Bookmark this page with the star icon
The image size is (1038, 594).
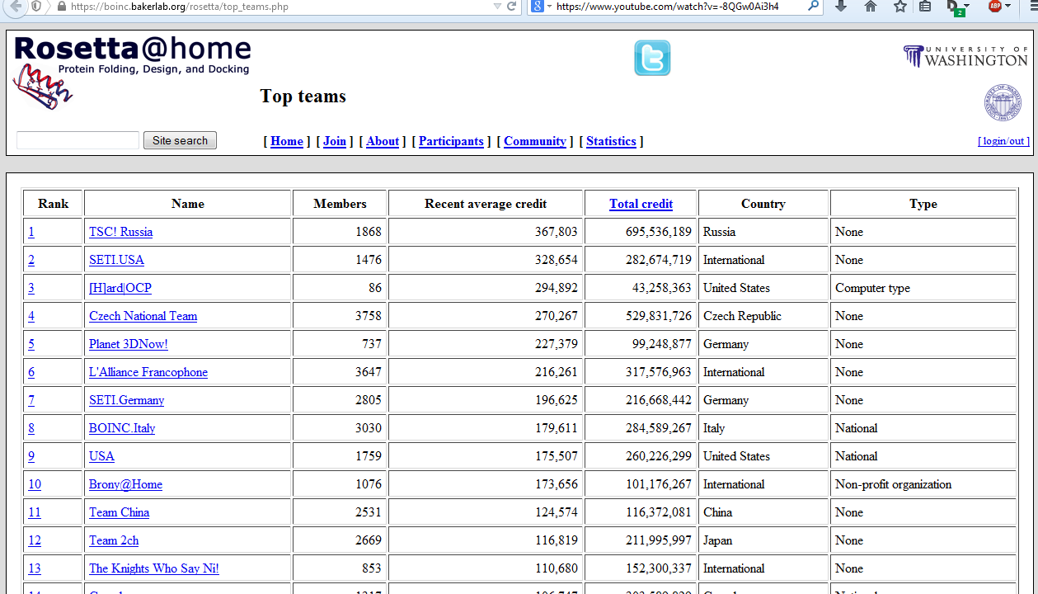(x=899, y=7)
